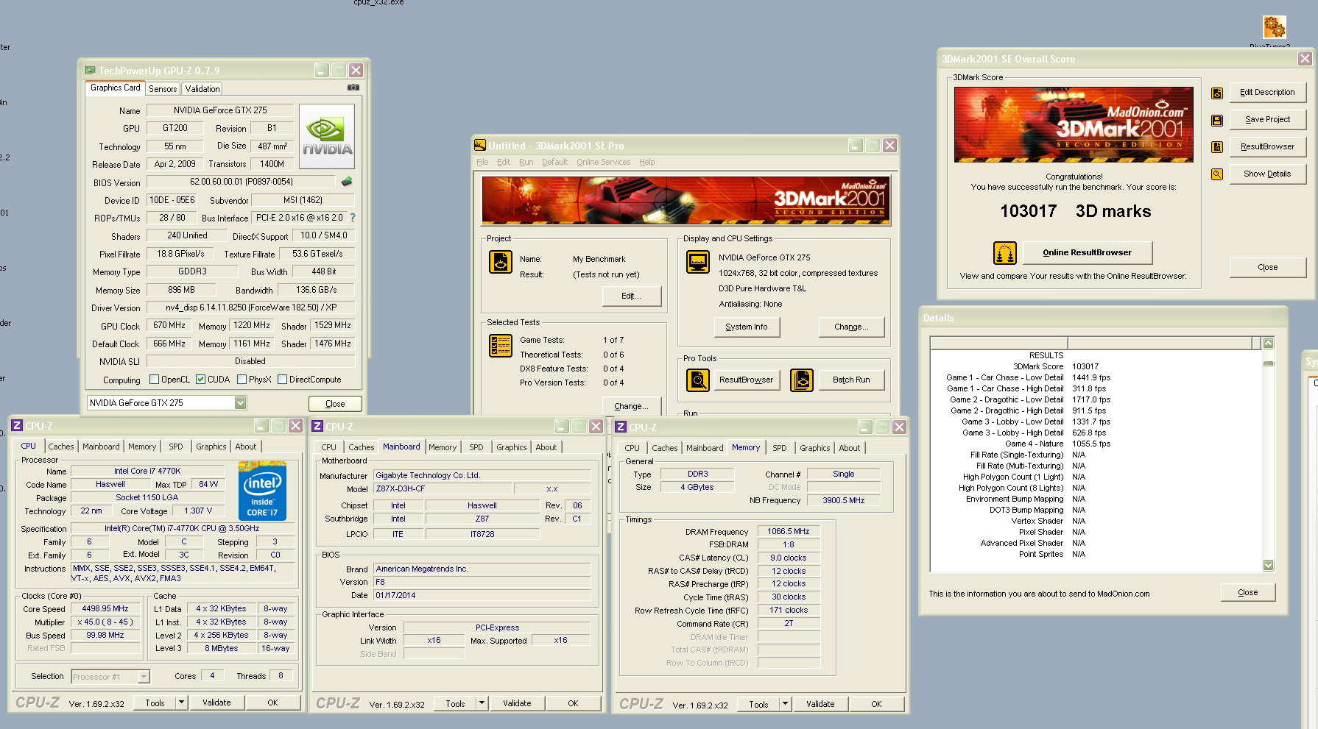Click the DRAM Frequency value 1066.5 MHz

(788, 531)
